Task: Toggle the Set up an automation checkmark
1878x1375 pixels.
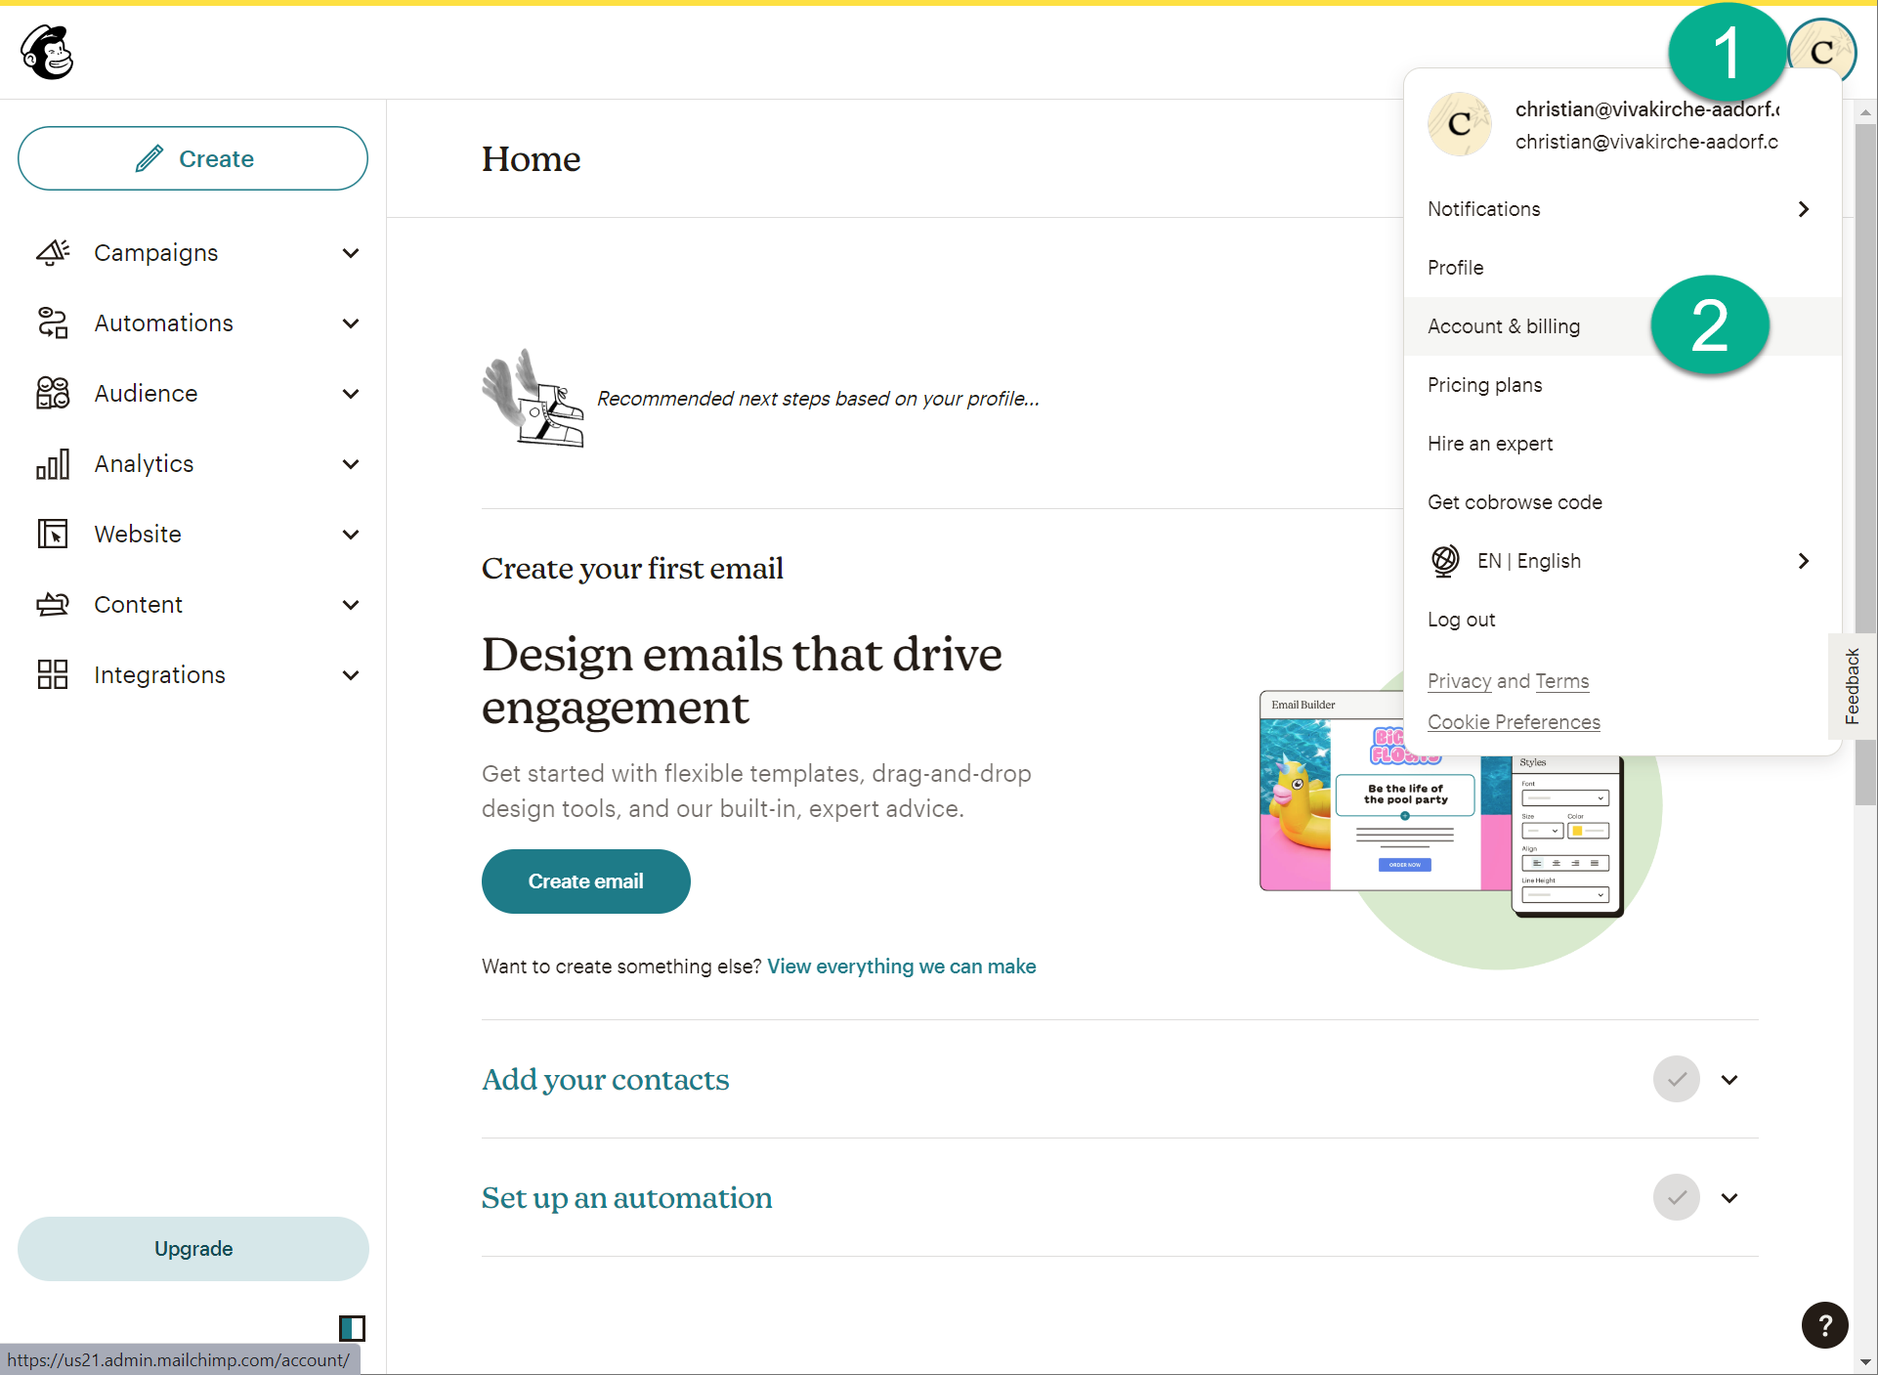Action: point(1676,1198)
